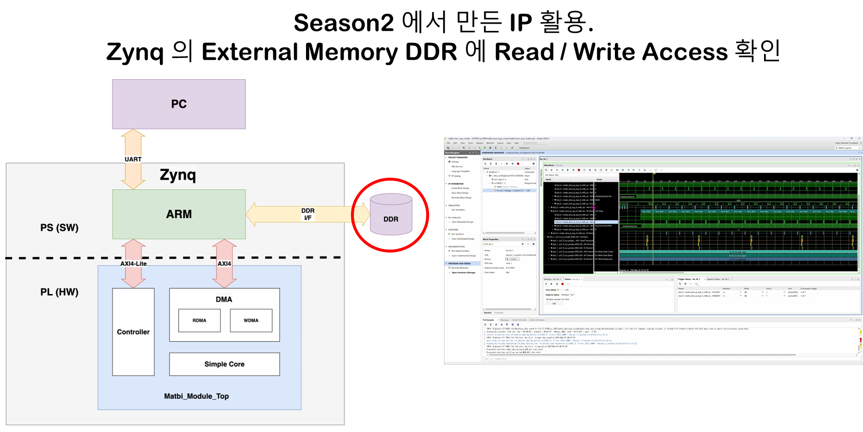Image resolution: width=863 pixels, height=432 pixels.
Task: Click Run Trigger Immediate icon in Hardware panel
Action: (x=513, y=164)
